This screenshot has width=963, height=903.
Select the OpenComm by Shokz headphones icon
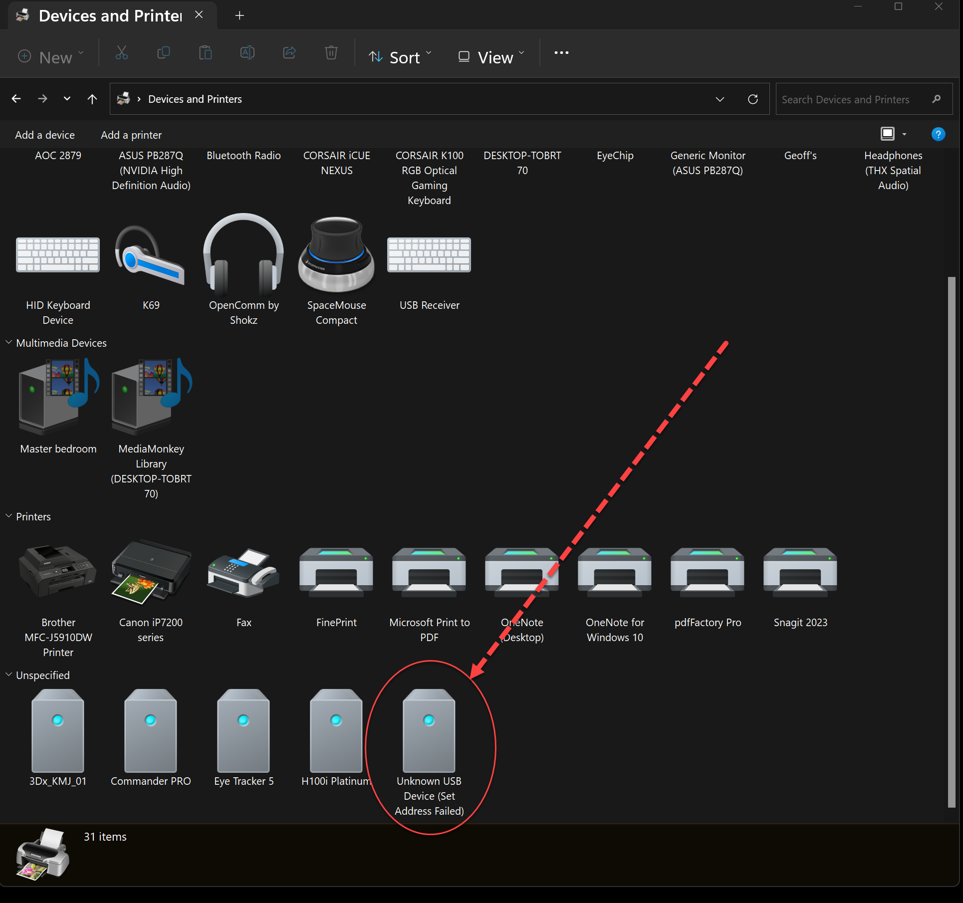243,254
